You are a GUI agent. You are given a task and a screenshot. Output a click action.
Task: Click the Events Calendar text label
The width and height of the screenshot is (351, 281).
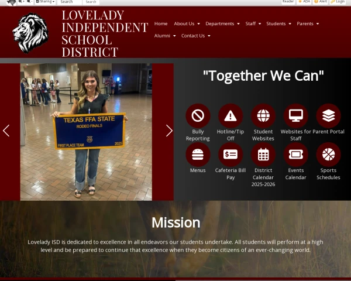[295, 174]
